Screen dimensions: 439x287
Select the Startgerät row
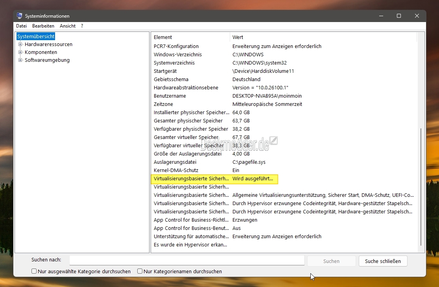(x=284, y=71)
